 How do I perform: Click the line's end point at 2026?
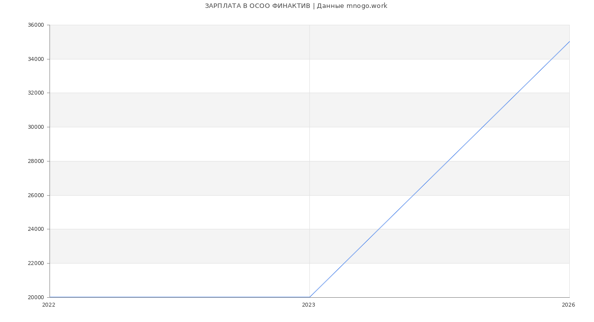coord(569,42)
